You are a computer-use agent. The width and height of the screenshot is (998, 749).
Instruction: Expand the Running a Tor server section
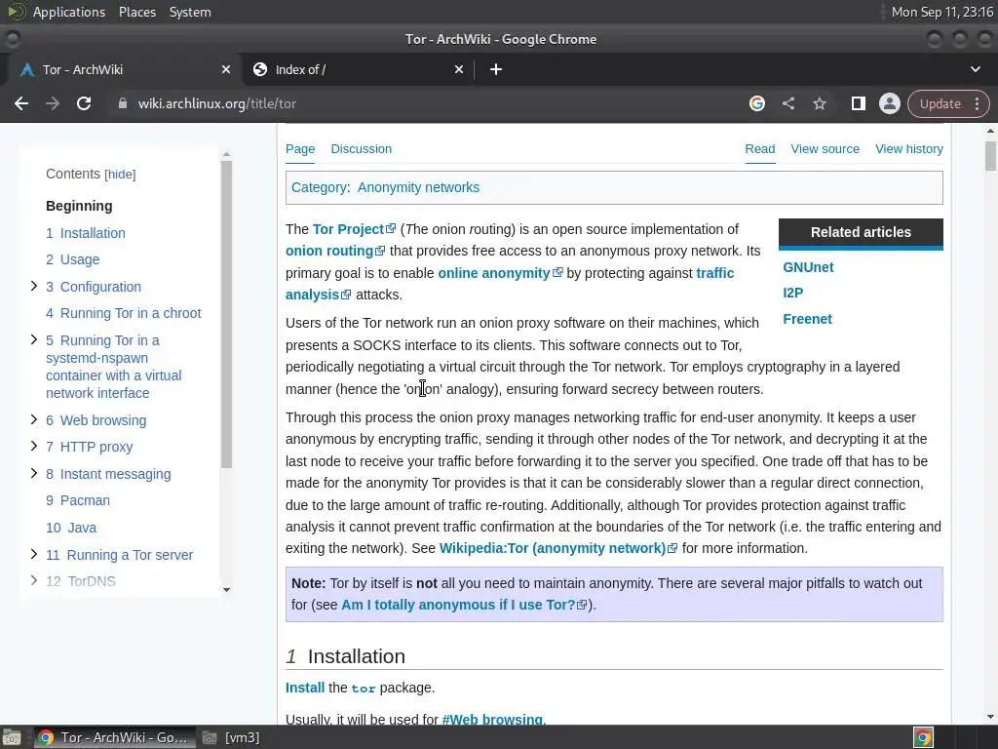pos(34,554)
